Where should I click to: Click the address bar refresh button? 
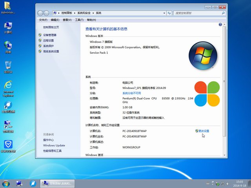169,13
